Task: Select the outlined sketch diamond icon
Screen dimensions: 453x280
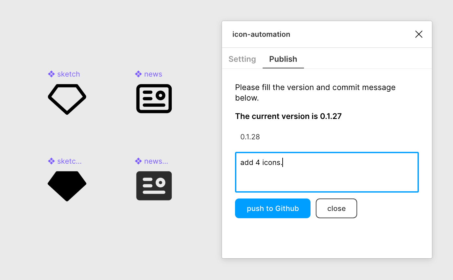Action: (x=67, y=99)
